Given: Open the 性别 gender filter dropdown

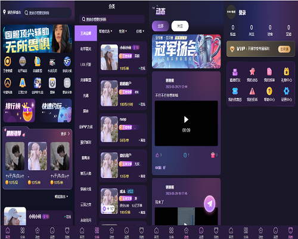Looking at the screenshot, I should click(x=123, y=31).
